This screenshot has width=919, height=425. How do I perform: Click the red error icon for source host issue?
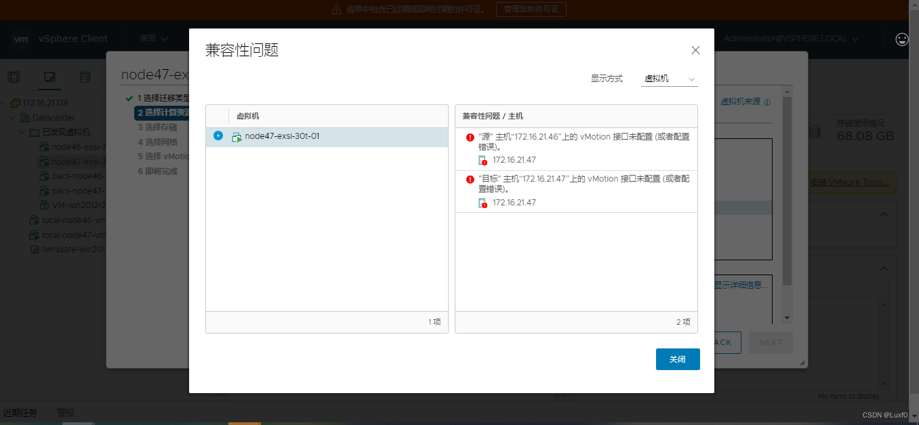(x=470, y=137)
